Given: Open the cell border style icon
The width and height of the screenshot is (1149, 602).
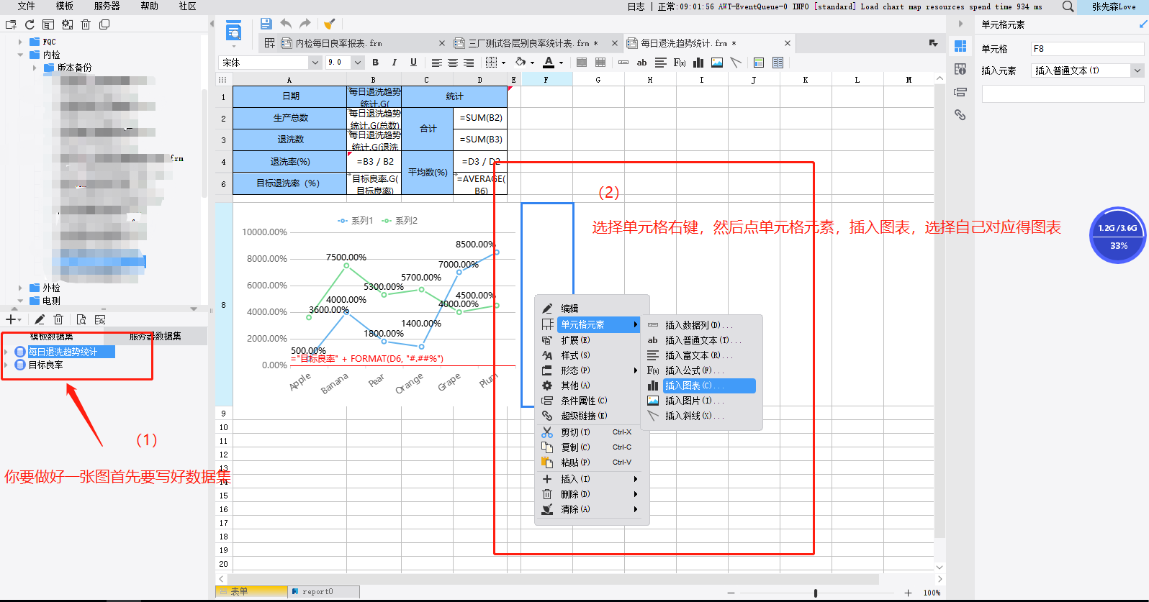Looking at the screenshot, I should [492, 63].
